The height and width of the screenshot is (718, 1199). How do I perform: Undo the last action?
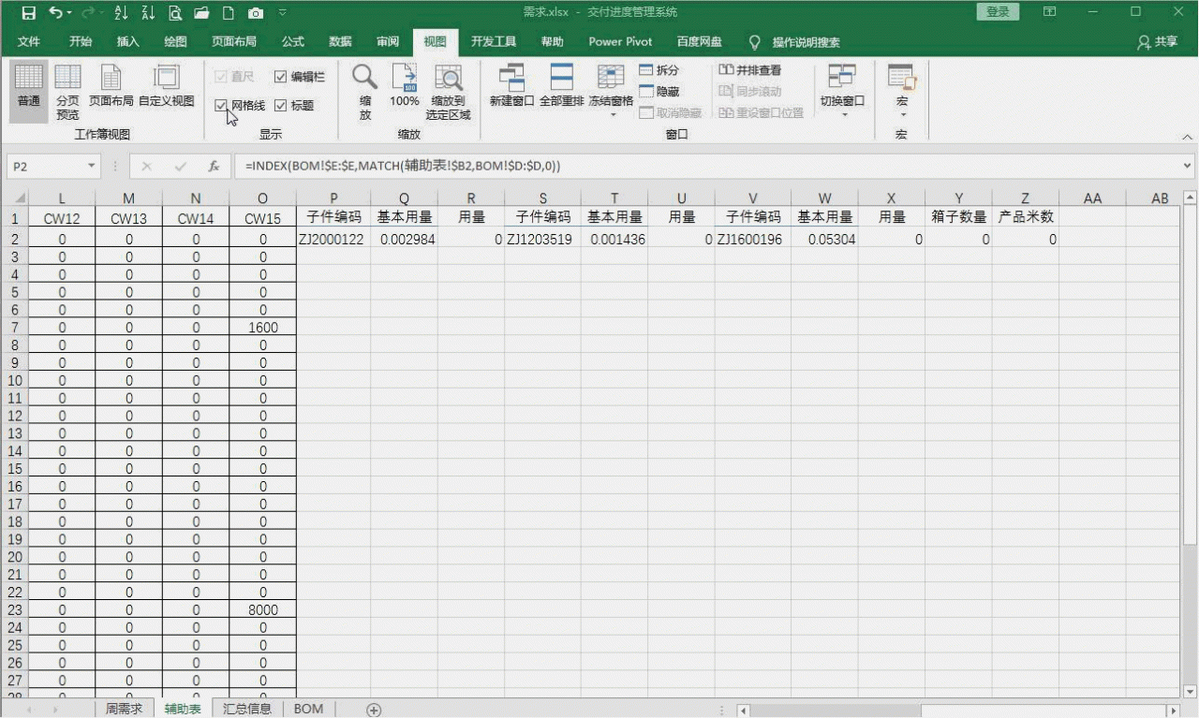pyautogui.click(x=57, y=13)
